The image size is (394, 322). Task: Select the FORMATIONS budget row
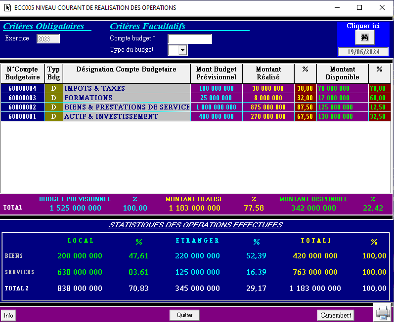127,98
